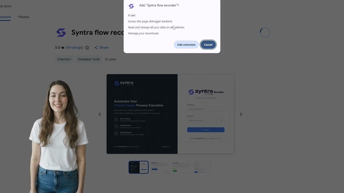Open the Extensions tab in the web store
344x193 pixels.
[5, 17]
